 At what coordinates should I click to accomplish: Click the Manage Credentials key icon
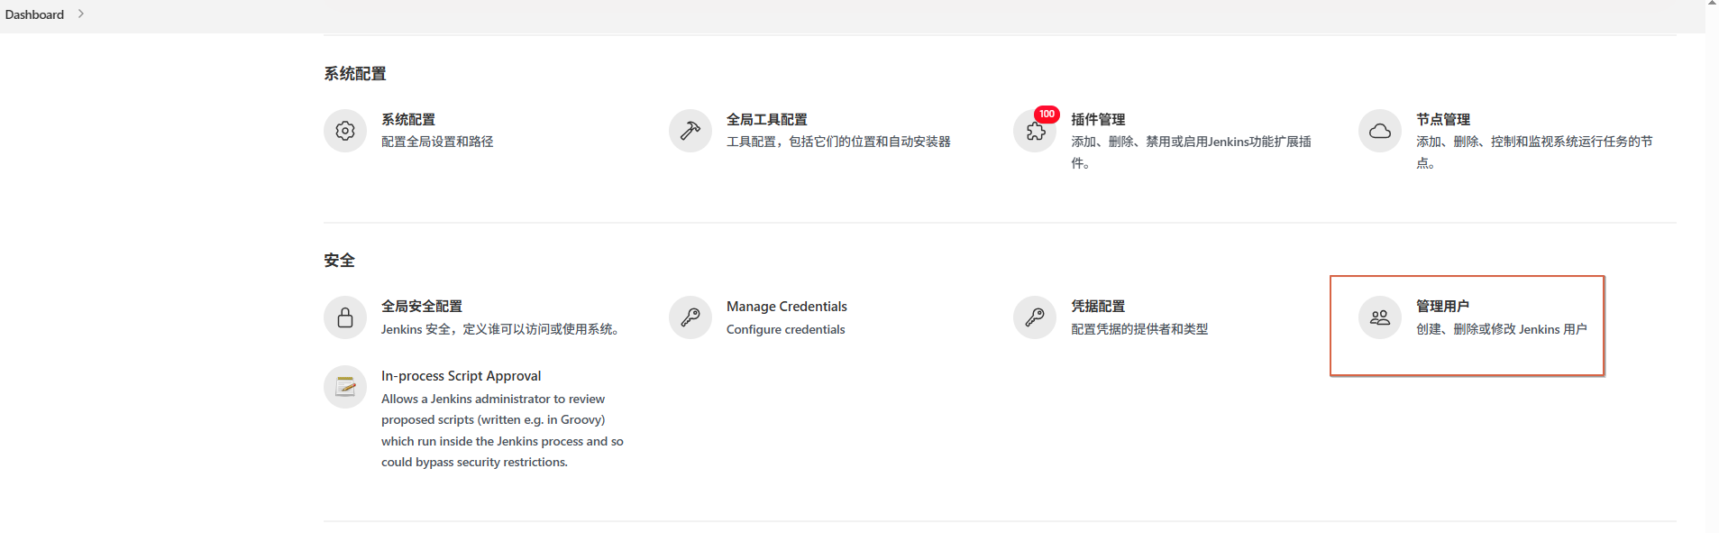click(690, 317)
